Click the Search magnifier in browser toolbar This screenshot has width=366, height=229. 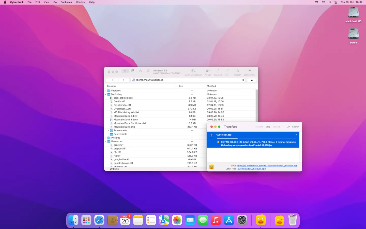(238, 71)
